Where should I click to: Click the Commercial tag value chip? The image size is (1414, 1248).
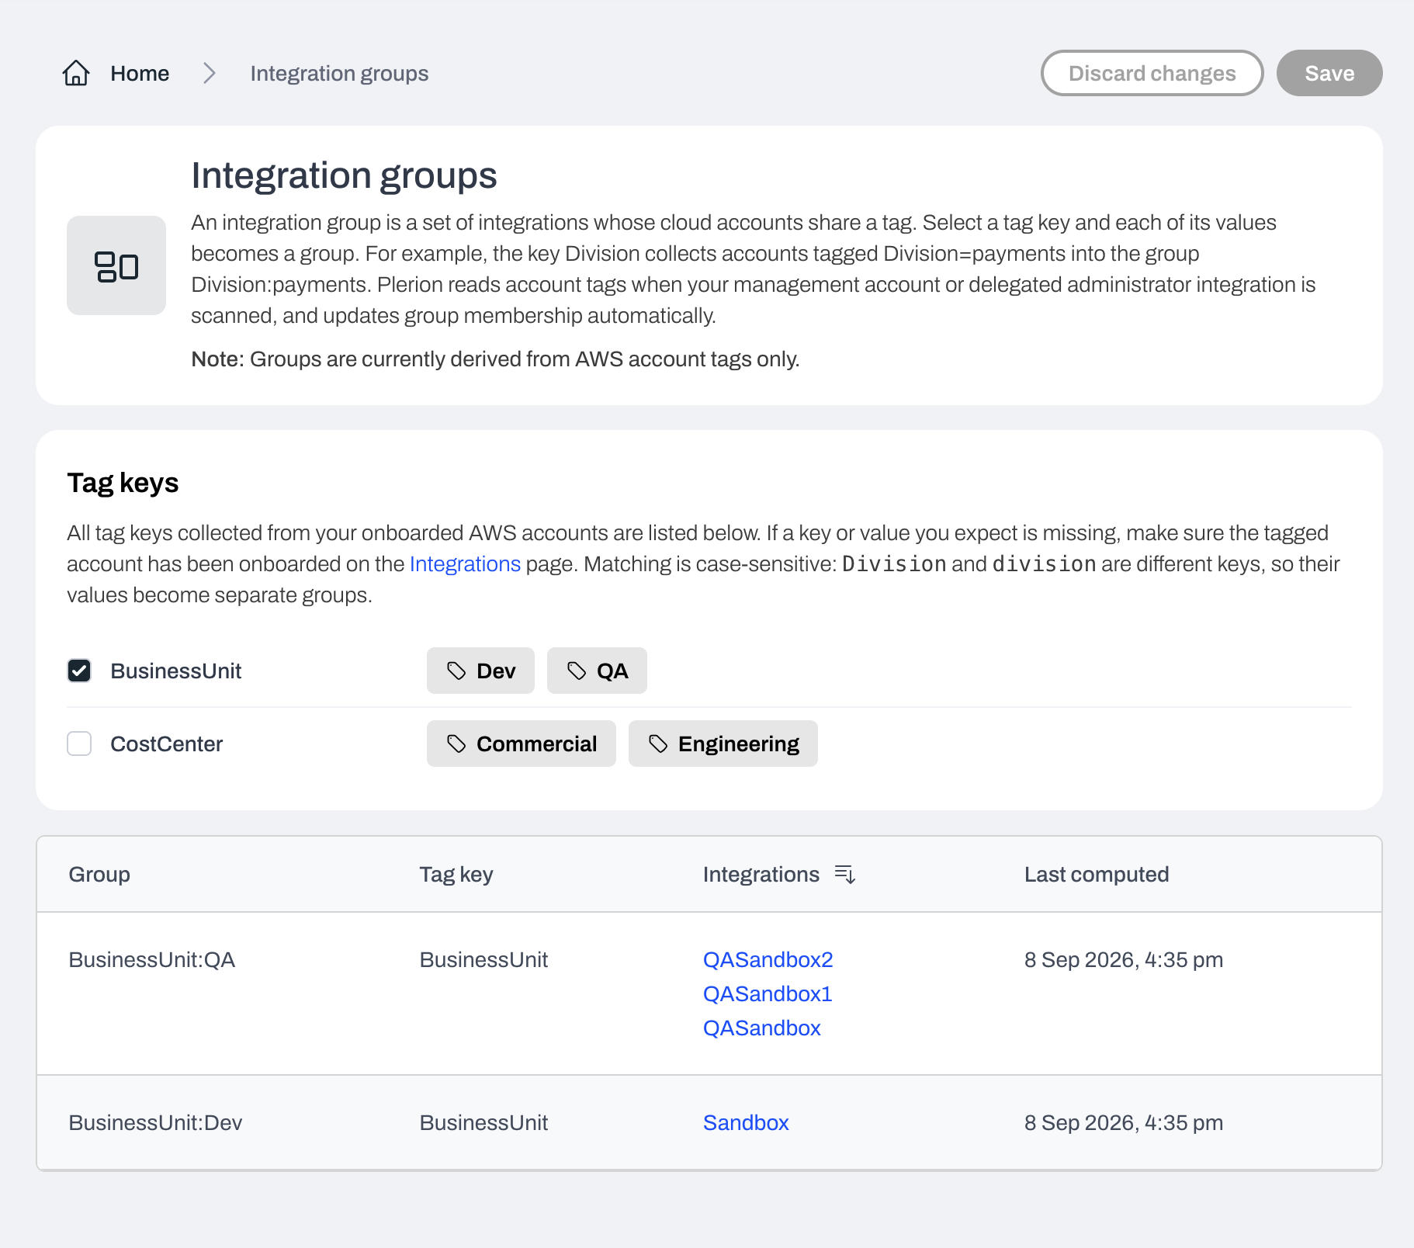pyautogui.click(x=522, y=744)
